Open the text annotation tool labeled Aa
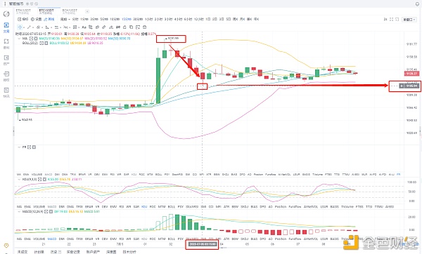Screen dimensions: 422x254 [84, 27]
